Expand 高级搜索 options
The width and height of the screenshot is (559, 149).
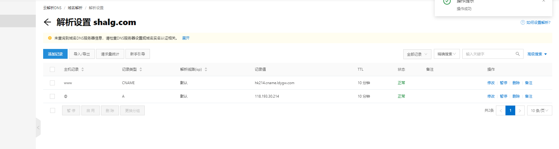pos(537,54)
